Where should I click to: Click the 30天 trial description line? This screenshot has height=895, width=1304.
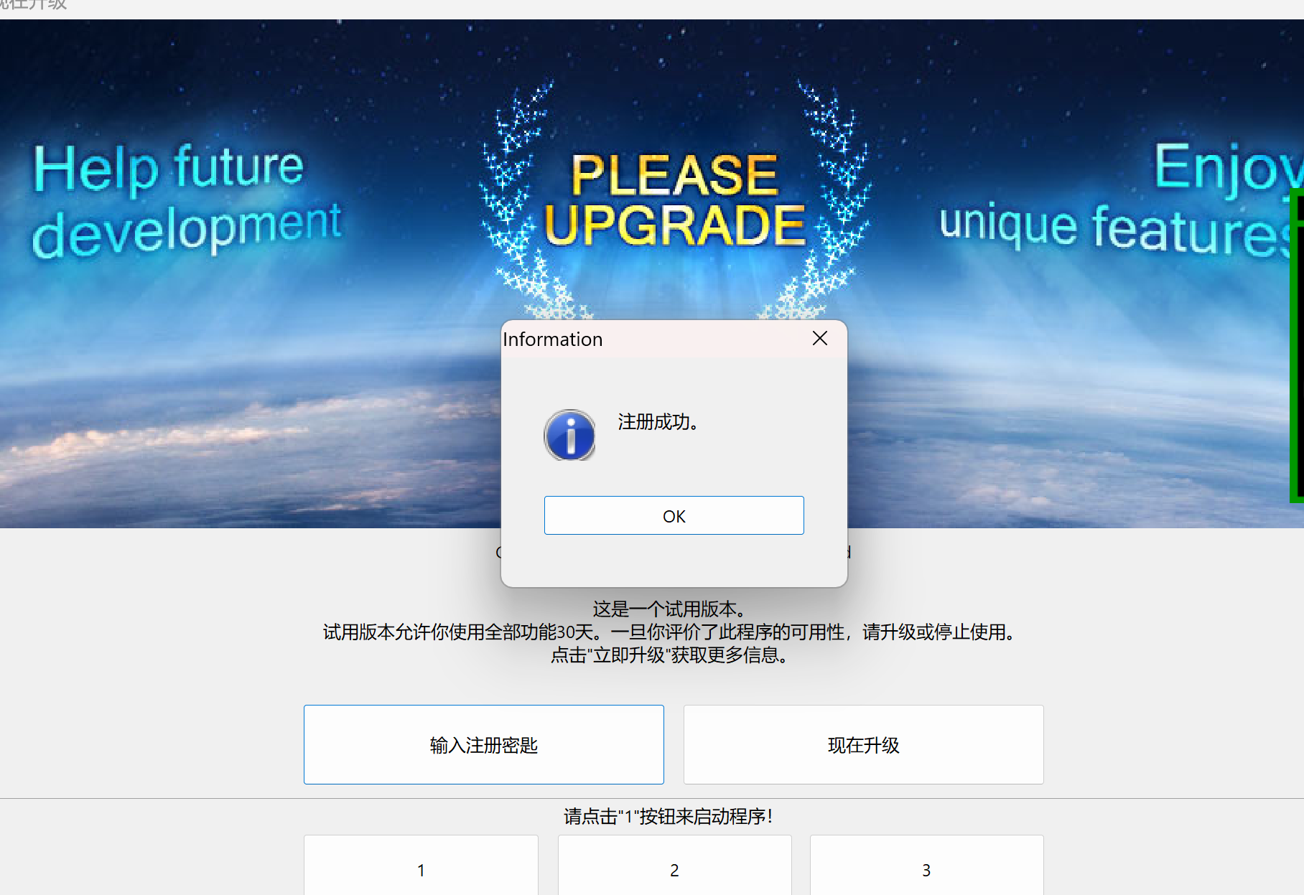(669, 632)
